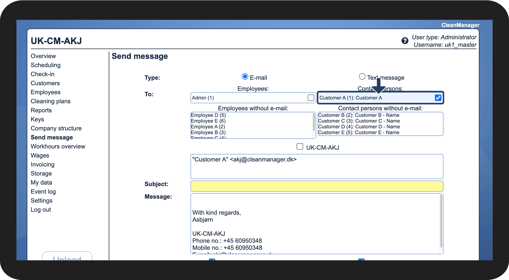
Task: Open the Reports page link
Action: pos(41,110)
